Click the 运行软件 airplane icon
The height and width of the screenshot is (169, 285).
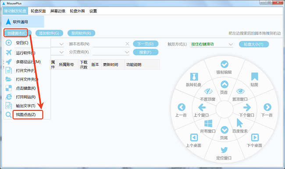9,53
